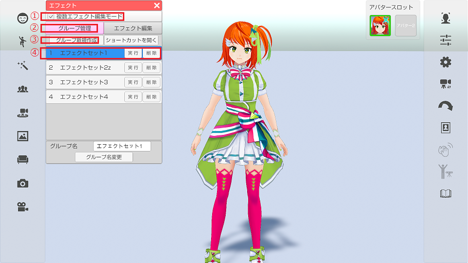Delete エフェクトセット2z with 削除 button
The width and height of the screenshot is (468, 263).
152,68
